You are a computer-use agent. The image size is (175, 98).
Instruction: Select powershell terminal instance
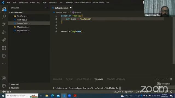coord(164,84)
